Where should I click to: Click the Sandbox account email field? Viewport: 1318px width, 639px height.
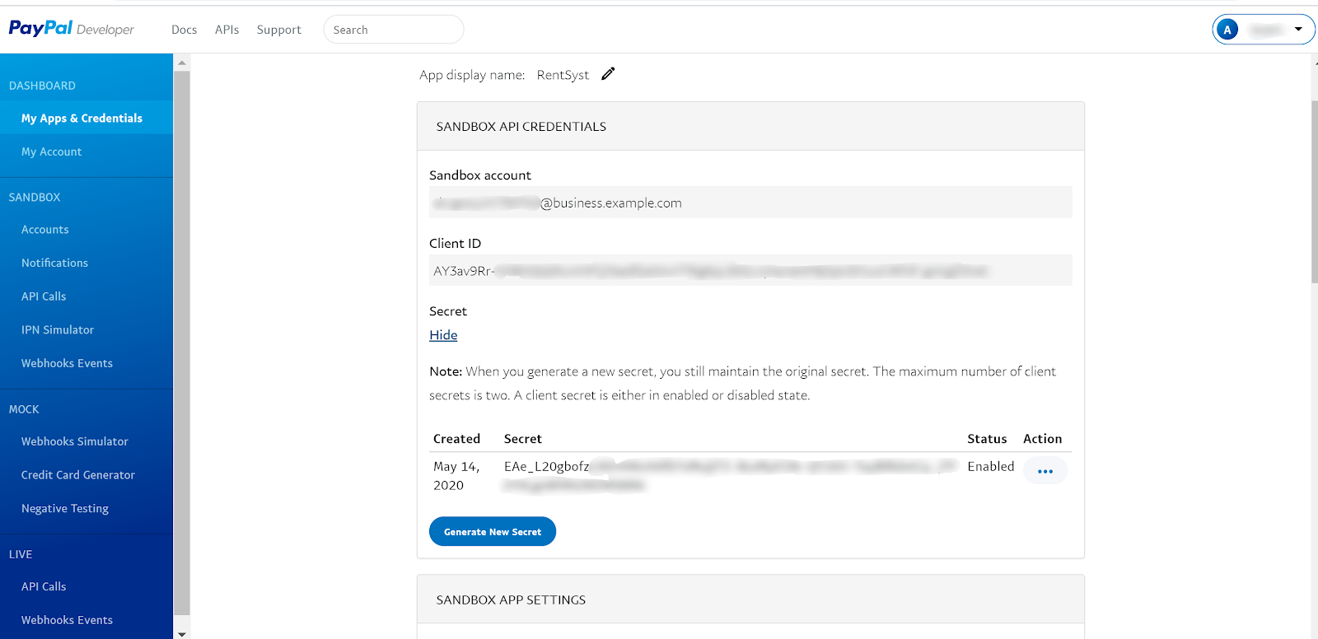point(750,203)
